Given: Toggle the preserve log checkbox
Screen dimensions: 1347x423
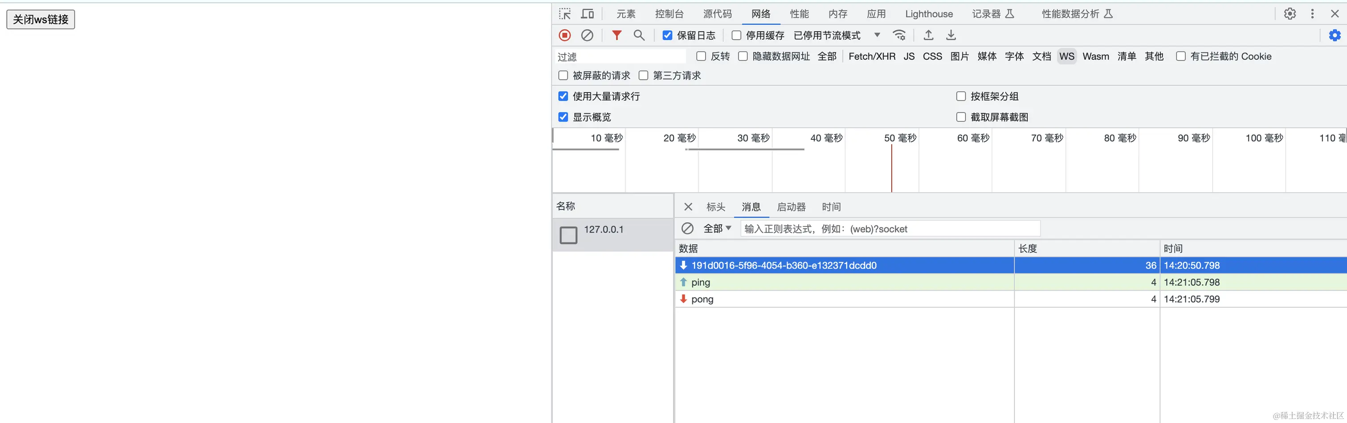Looking at the screenshot, I should click(x=667, y=35).
